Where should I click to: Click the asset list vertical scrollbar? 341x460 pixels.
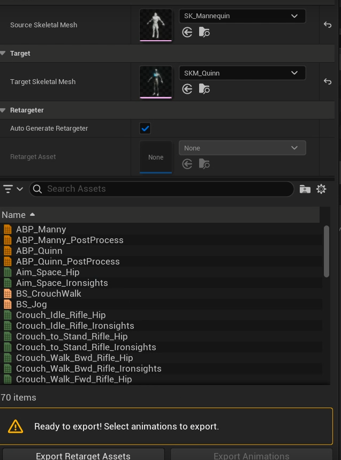click(327, 251)
